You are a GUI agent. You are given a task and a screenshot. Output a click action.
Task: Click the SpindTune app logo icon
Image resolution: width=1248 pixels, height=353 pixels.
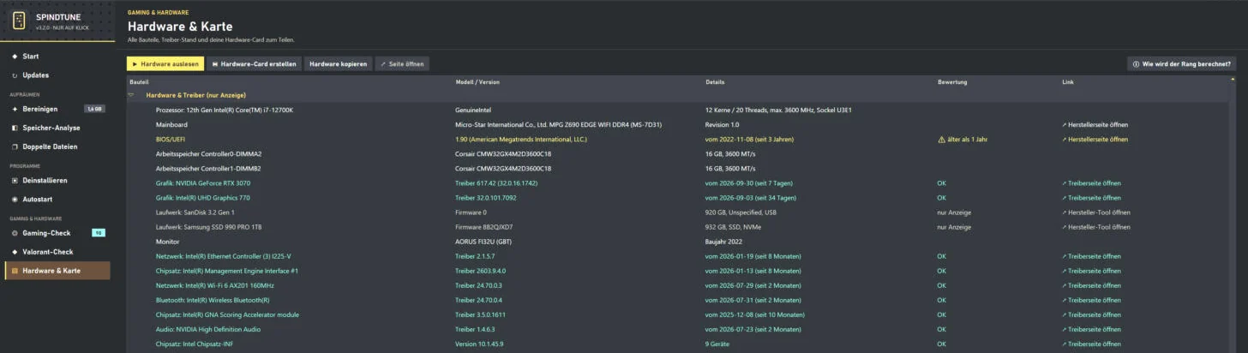(x=19, y=21)
